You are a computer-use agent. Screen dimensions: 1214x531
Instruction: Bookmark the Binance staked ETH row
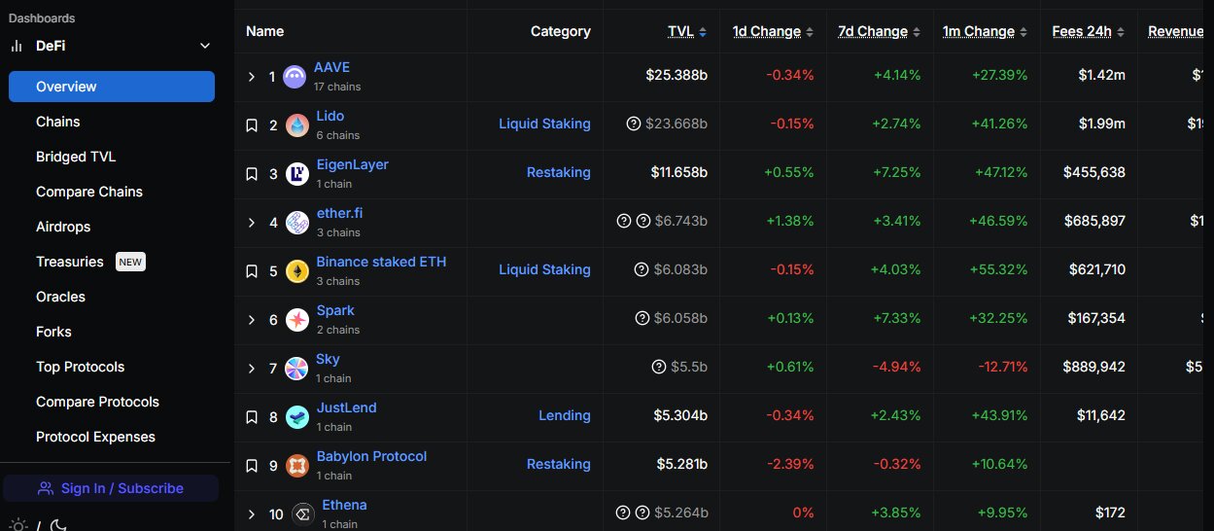[x=252, y=271]
